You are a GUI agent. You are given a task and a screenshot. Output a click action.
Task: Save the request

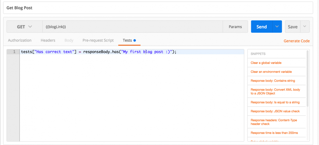(293, 27)
